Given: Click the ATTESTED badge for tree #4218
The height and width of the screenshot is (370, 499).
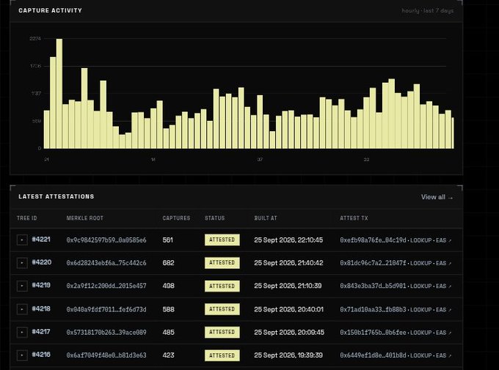Looking at the screenshot, I should pos(222,309).
